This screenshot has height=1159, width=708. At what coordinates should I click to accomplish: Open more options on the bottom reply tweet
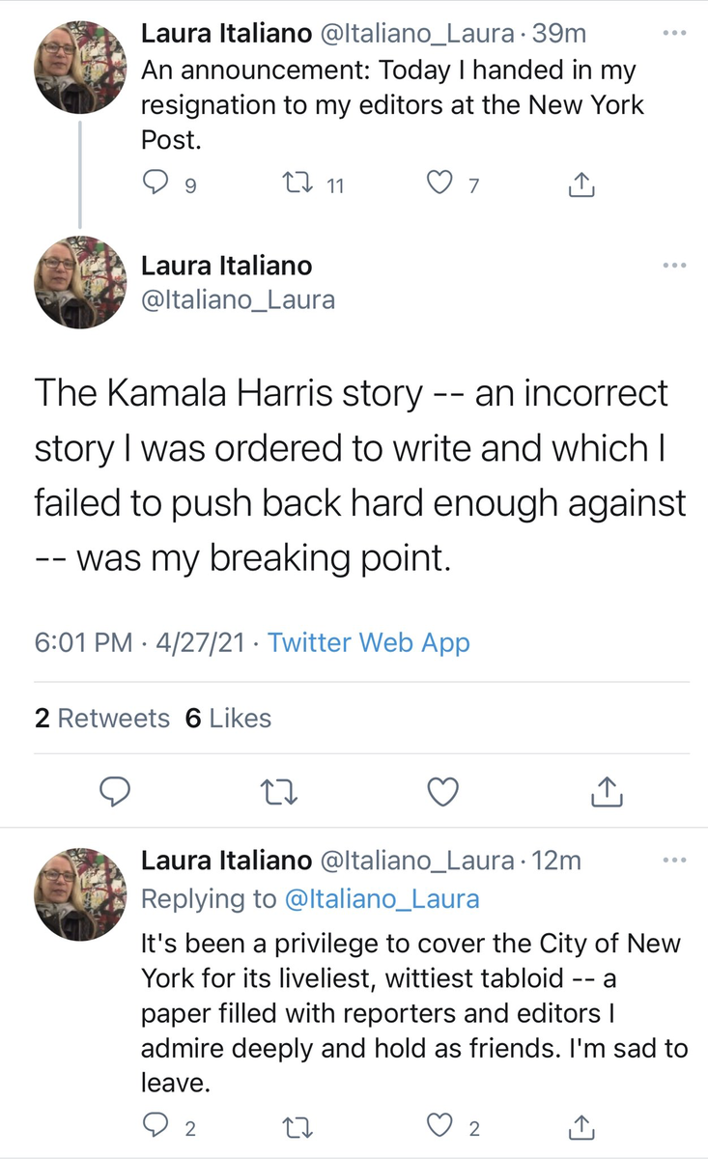click(x=674, y=859)
